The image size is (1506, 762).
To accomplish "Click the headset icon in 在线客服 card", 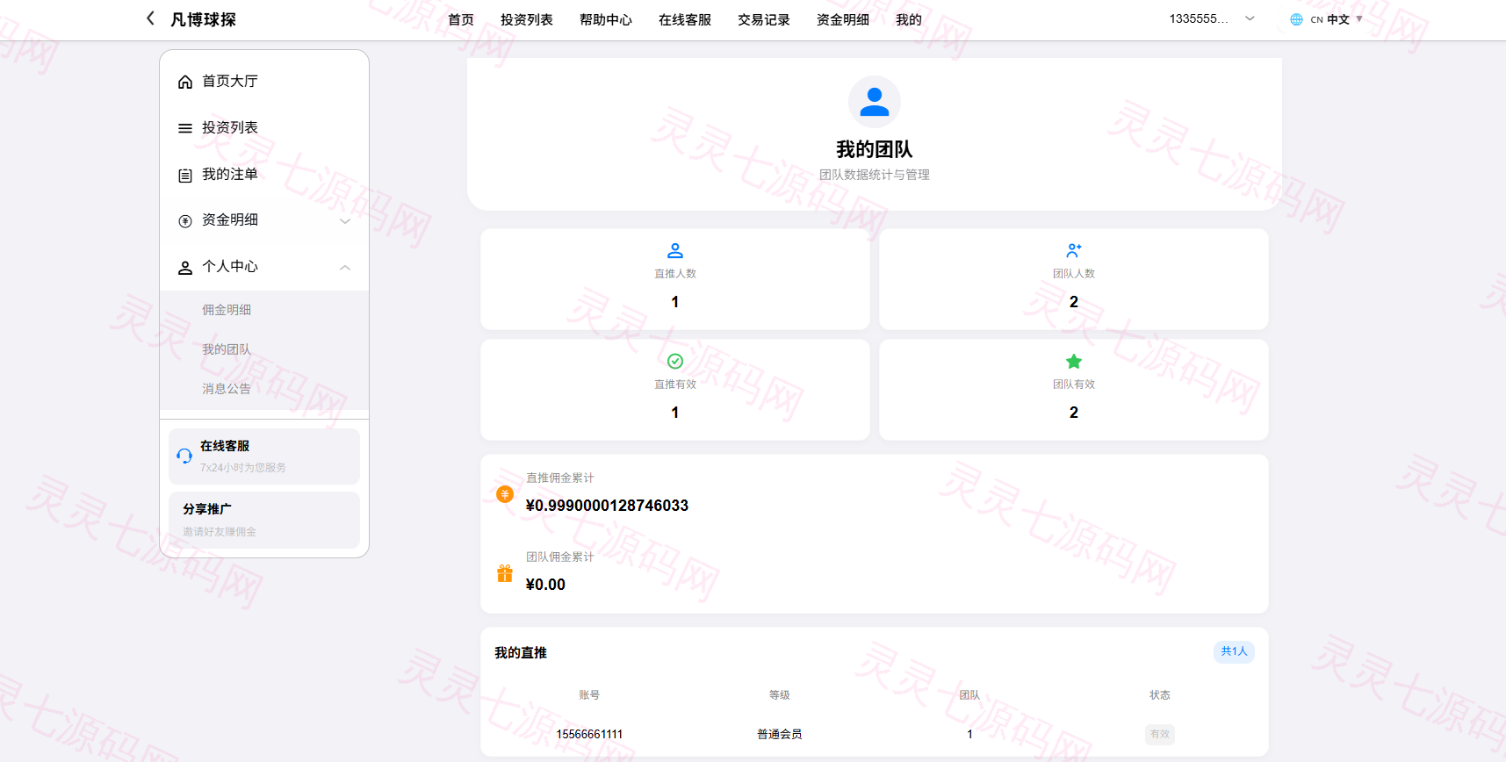I will pyautogui.click(x=184, y=456).
